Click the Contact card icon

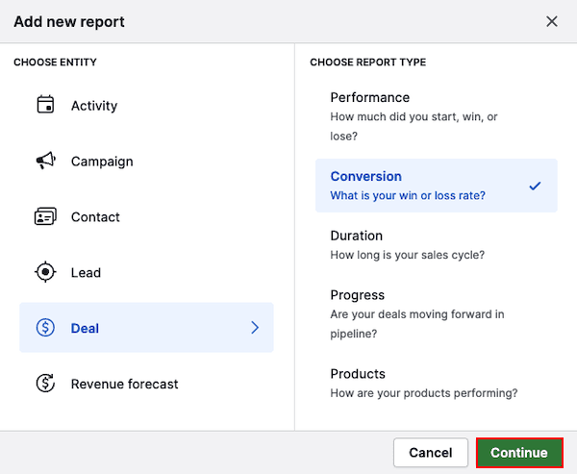[45, 217]
